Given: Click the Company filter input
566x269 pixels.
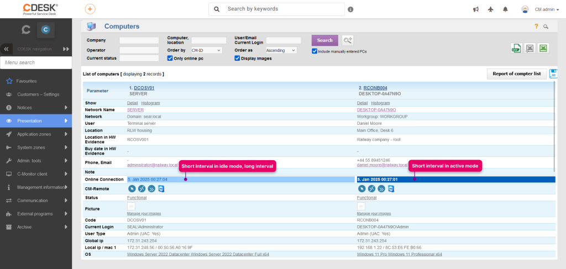Looking at the screenshot, I should (x=139, y=40).
